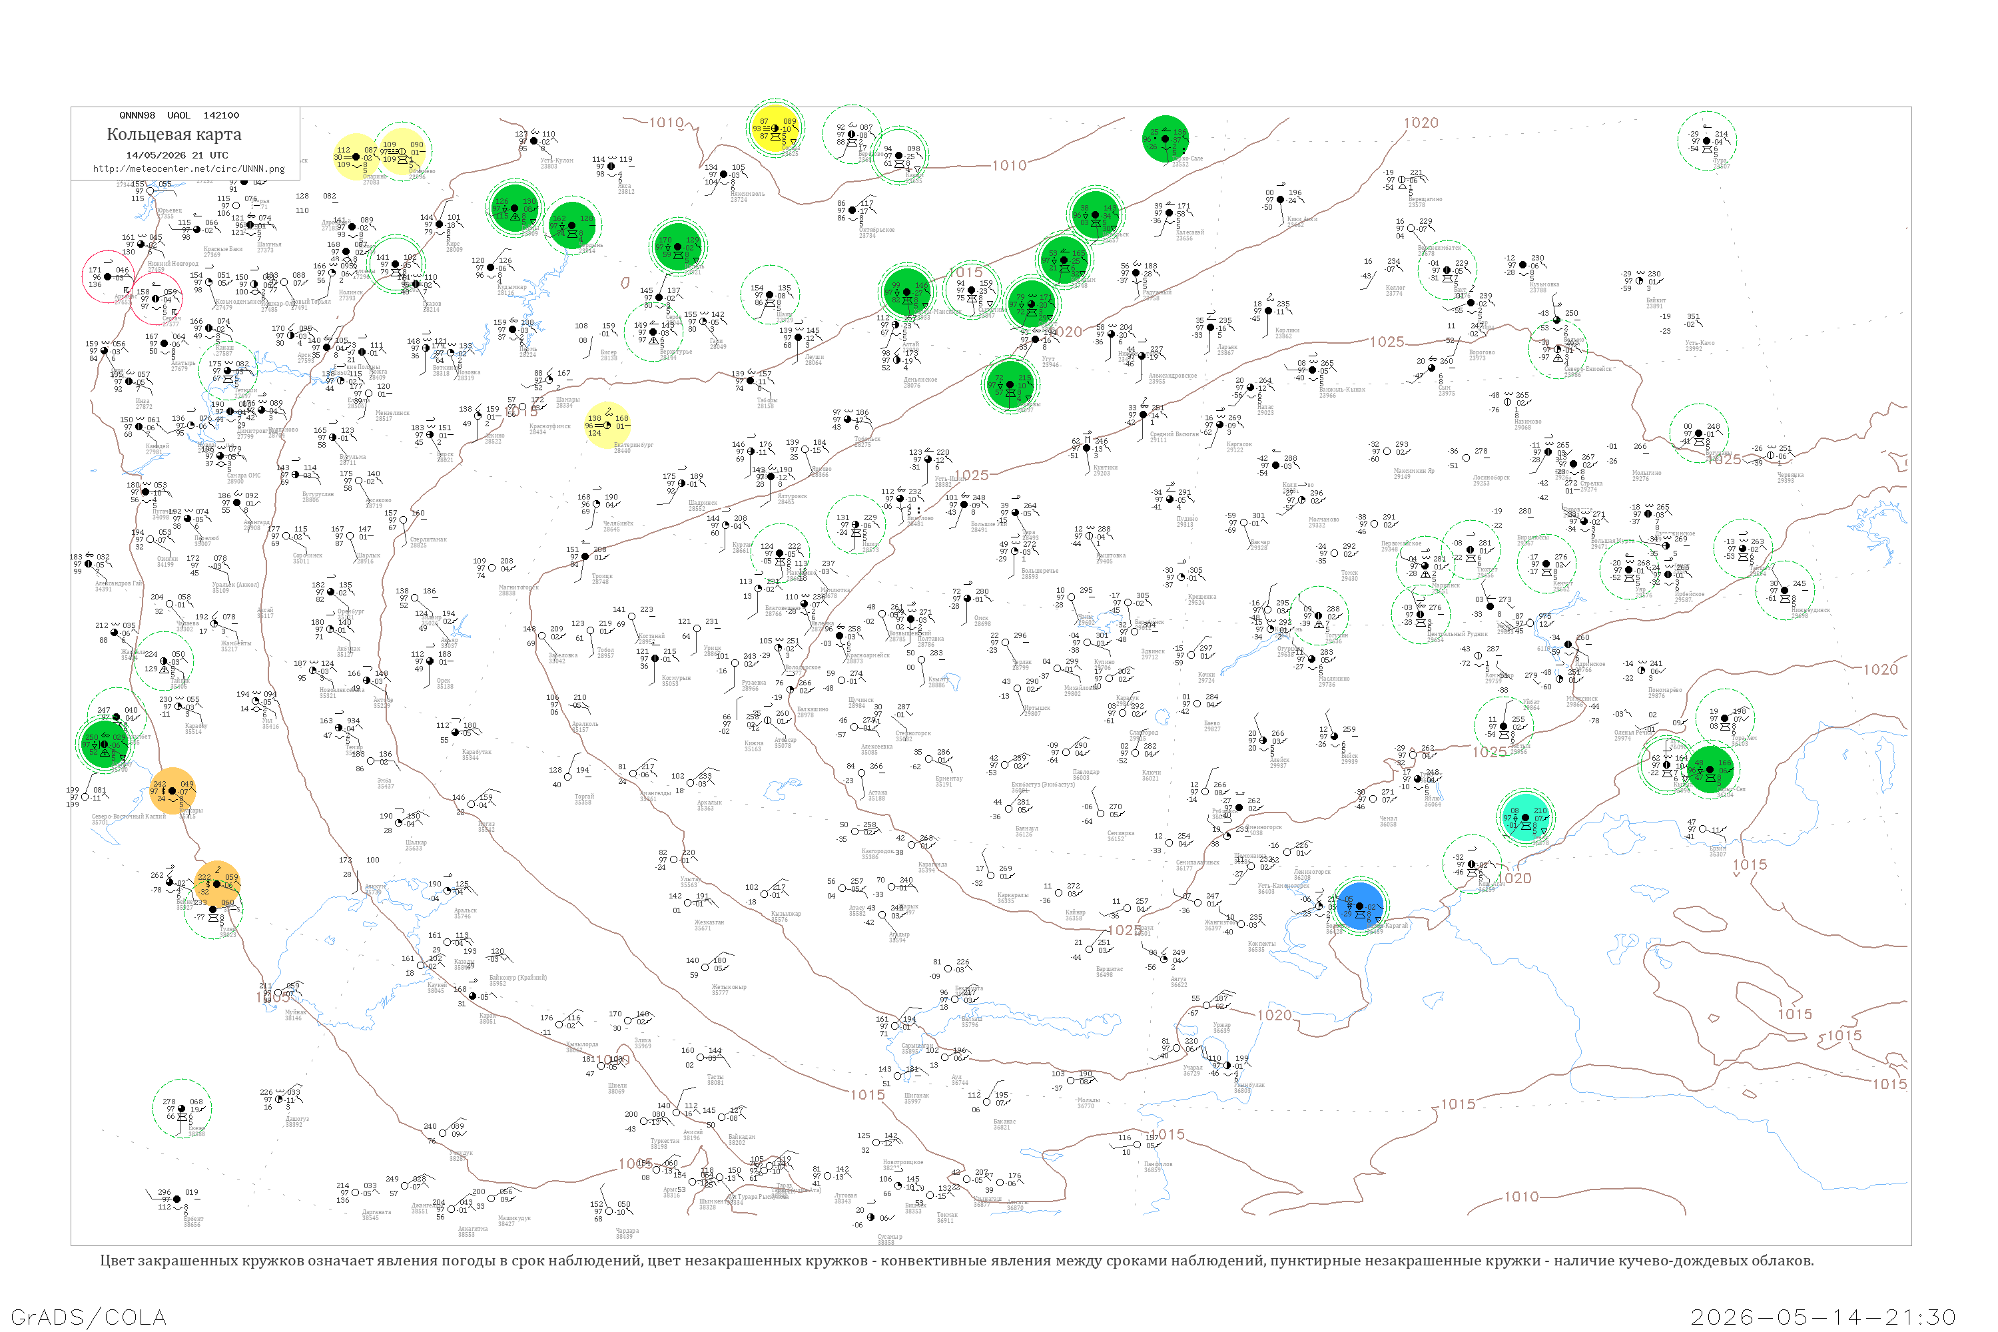Click the station label "Маслянино"
This screenshot has height=1332, width=1998.
tap(1334, 679)
